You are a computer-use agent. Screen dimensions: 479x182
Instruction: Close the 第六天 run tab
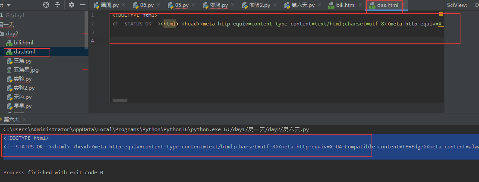click(24, 119)
